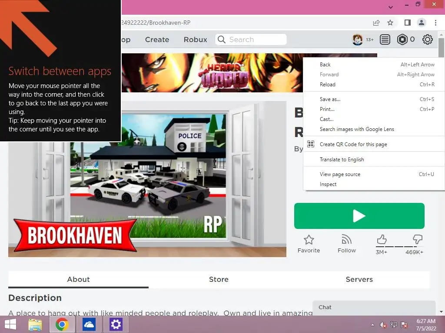This screenshot has height=333, width=445.
Task: Switch to the Servers tab
Action: tap(359, 280)
